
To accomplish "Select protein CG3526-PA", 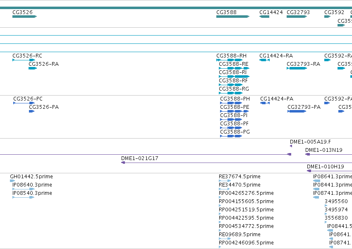I will (32, 111).
